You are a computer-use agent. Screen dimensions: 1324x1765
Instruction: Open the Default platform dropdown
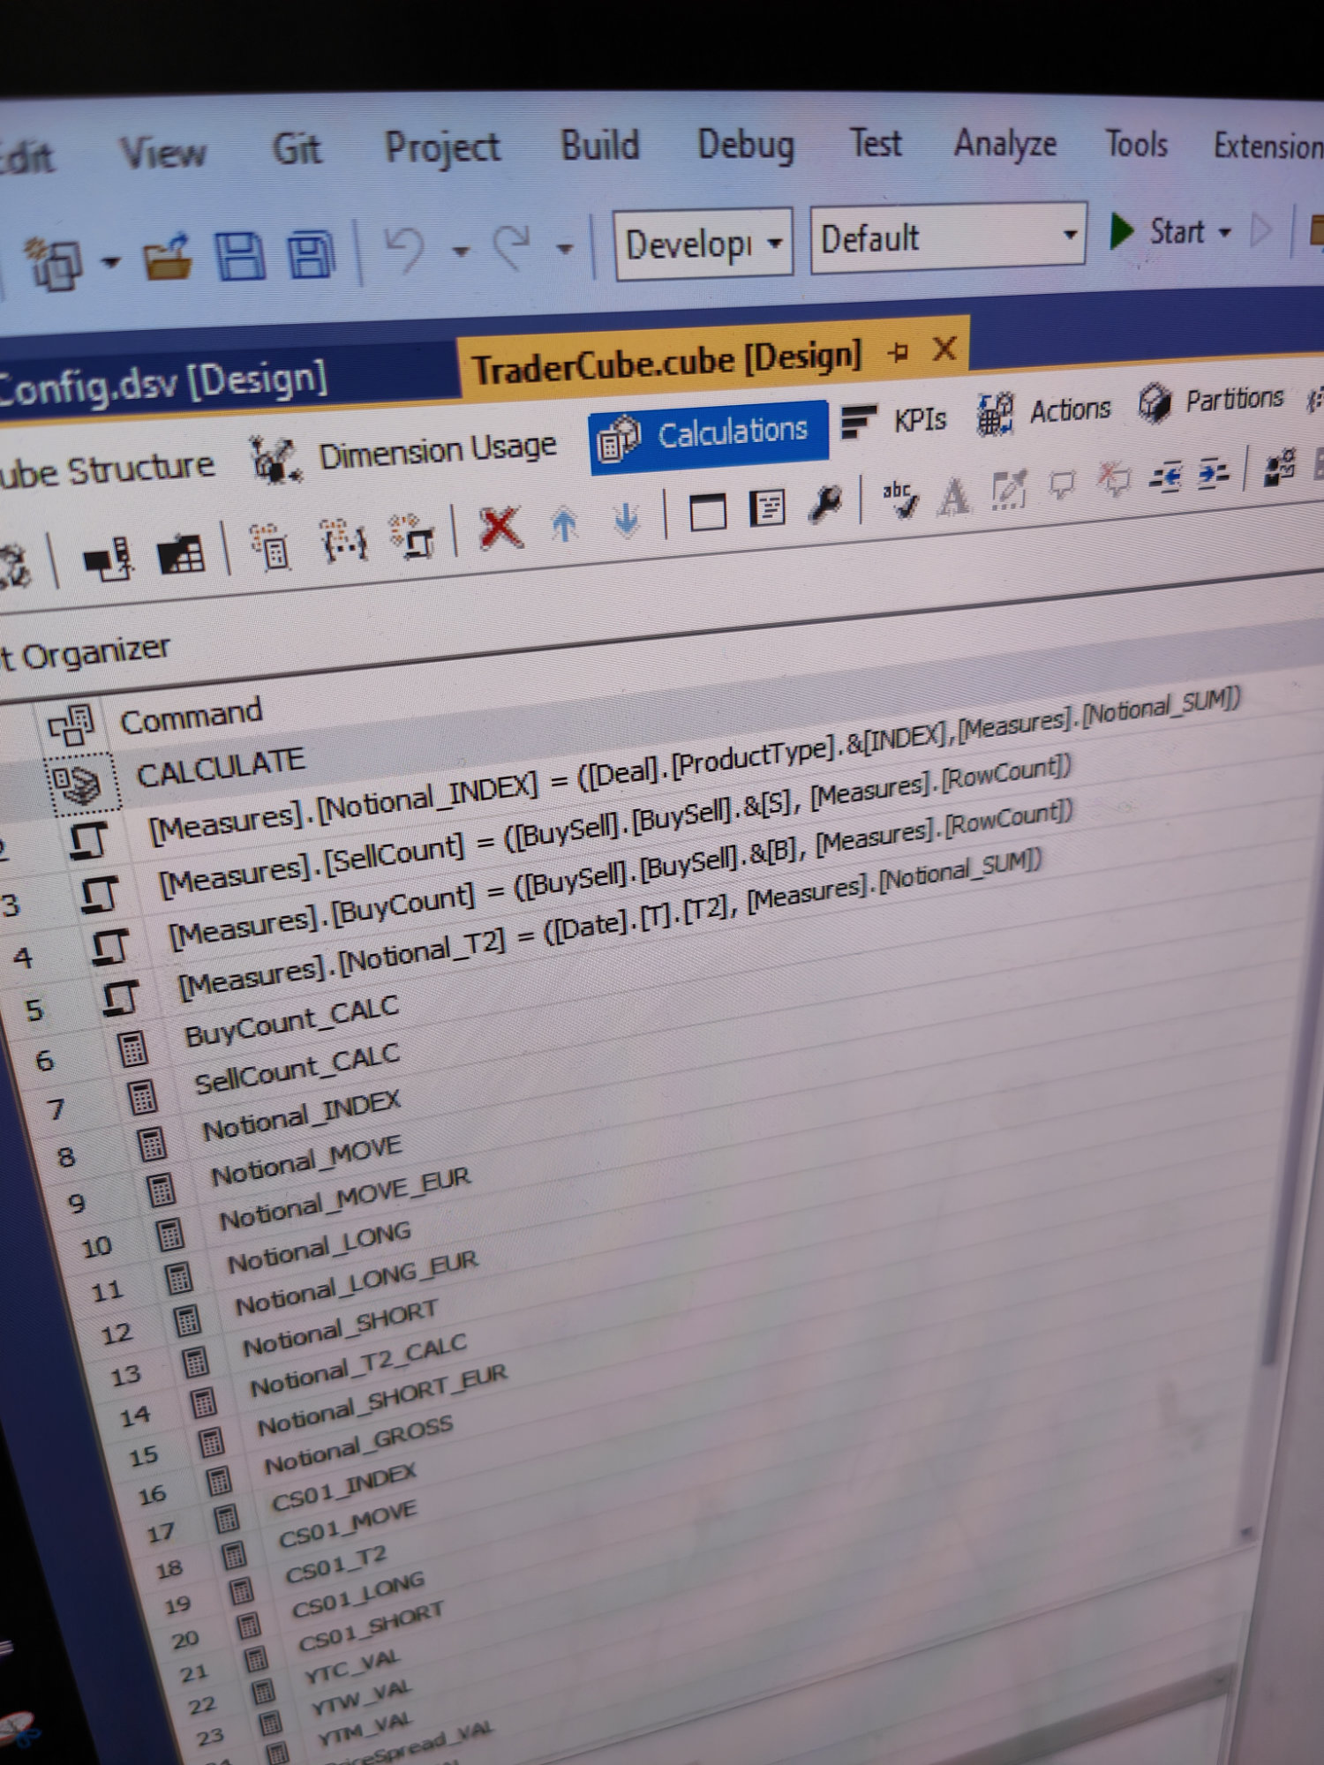pyautogui.click(x=947, y=237)
